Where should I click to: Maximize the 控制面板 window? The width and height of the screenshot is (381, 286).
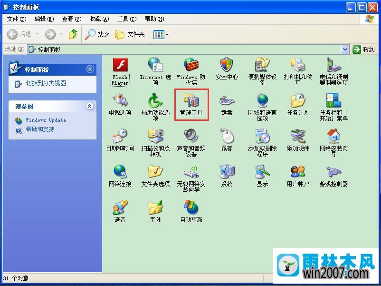[x=362, y=8]
